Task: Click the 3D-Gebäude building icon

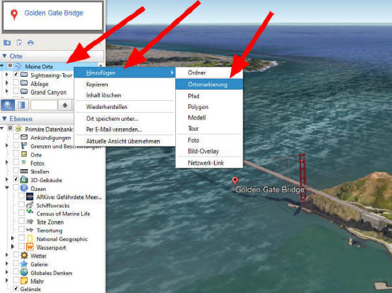Action: [x=24, y=180]
